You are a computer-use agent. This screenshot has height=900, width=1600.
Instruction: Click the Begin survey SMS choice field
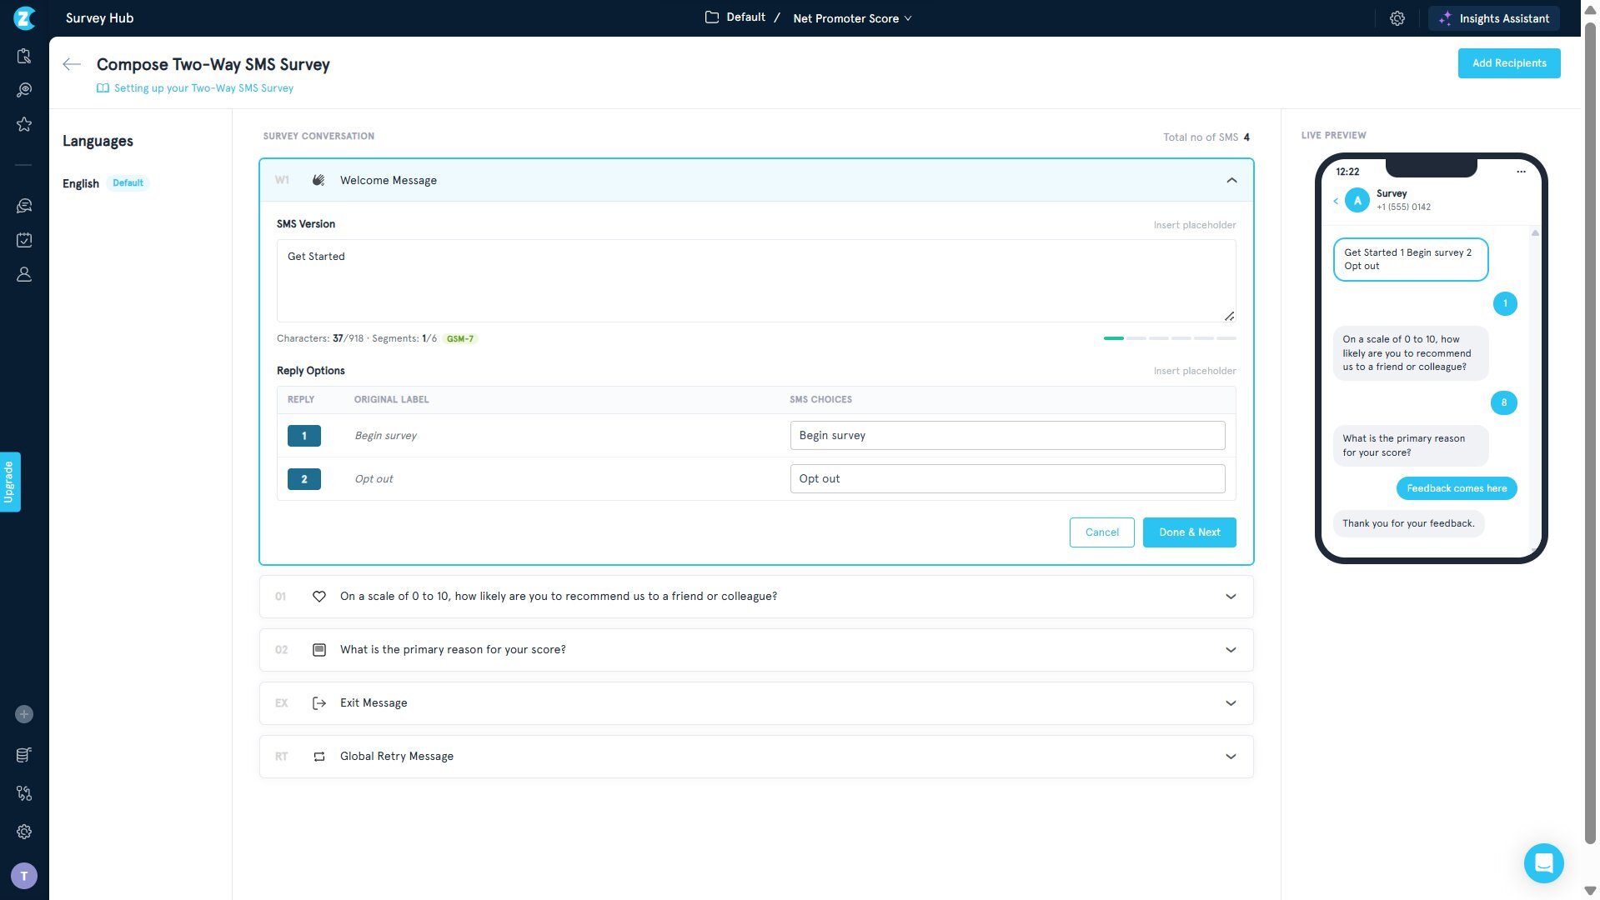[x=1007, y=436]
